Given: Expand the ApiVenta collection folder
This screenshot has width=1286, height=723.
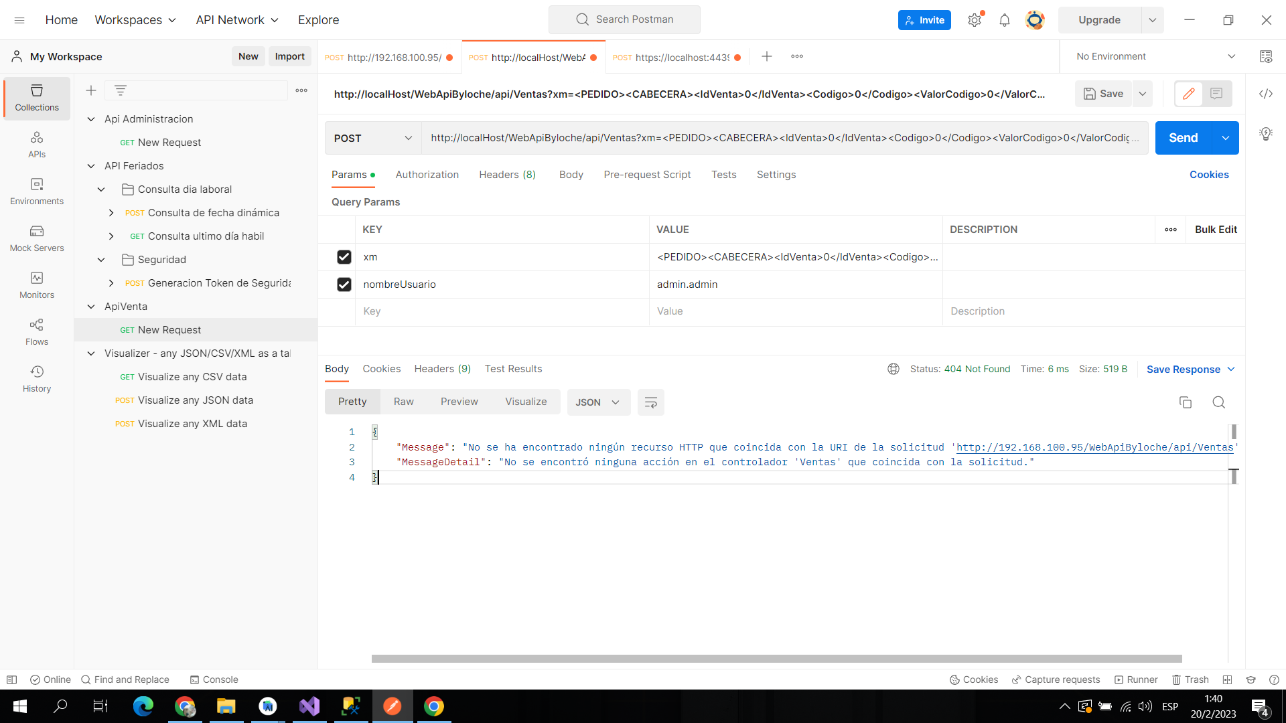Looking at the screenshot, I should 91,307.
